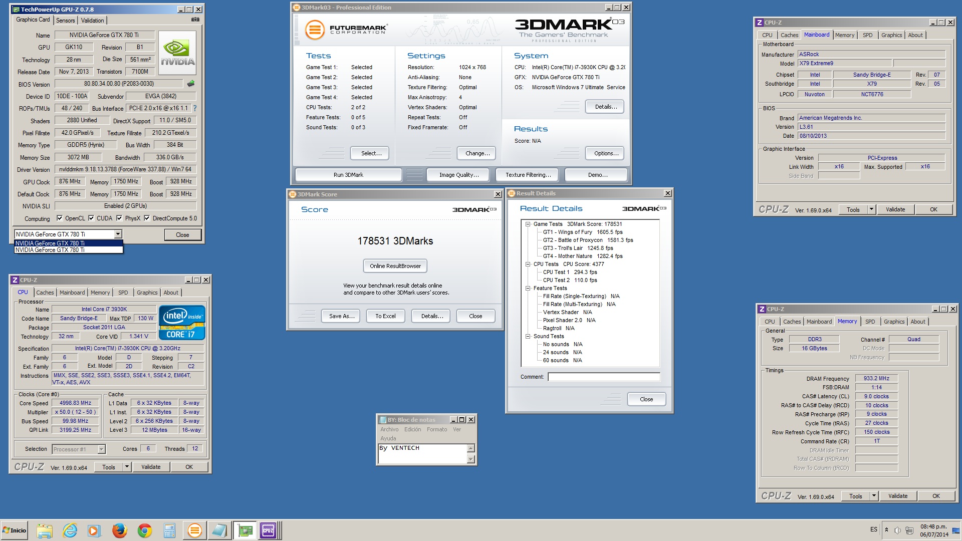Toggle the DirectCompute 5.0 checkbox
962x541 pixels.
pyautogui.click(x=147, y=218)
